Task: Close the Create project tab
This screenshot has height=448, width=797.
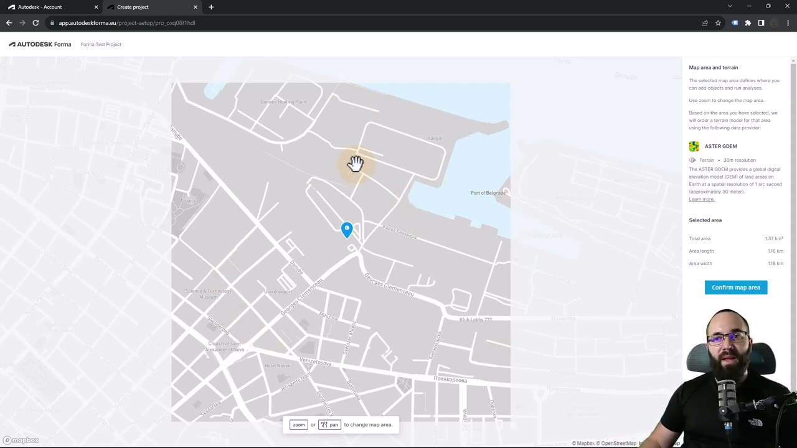Action: coord(196,7)
